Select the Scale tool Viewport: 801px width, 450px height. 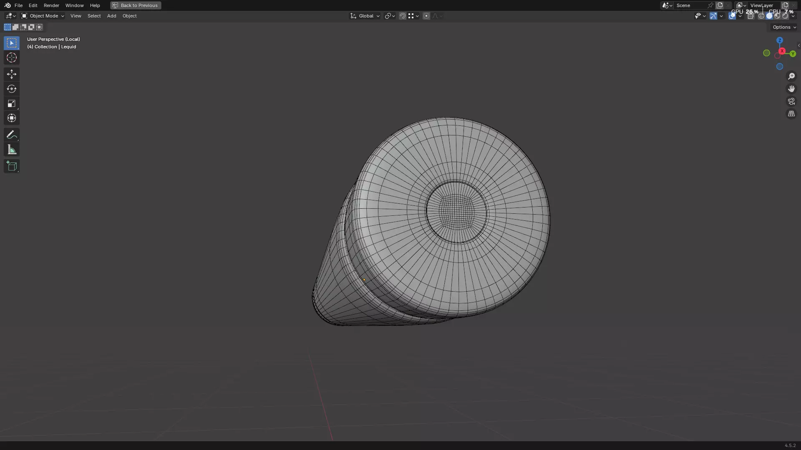(x=12, y=103)
